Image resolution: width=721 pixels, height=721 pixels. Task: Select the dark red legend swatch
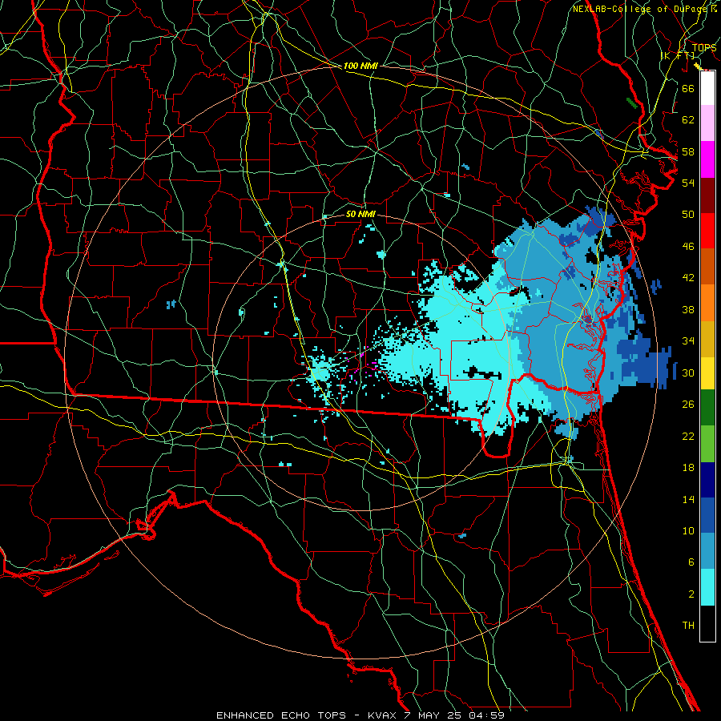(x=707, y=196)
